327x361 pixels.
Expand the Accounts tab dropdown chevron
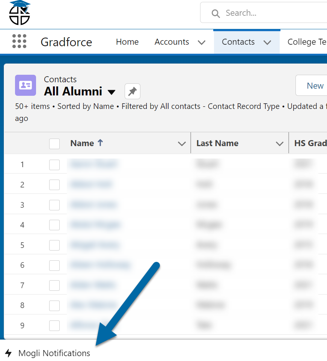pyautogui.click(x=202, y=42)
